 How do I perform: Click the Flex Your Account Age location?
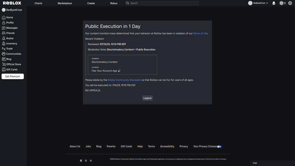106,71
